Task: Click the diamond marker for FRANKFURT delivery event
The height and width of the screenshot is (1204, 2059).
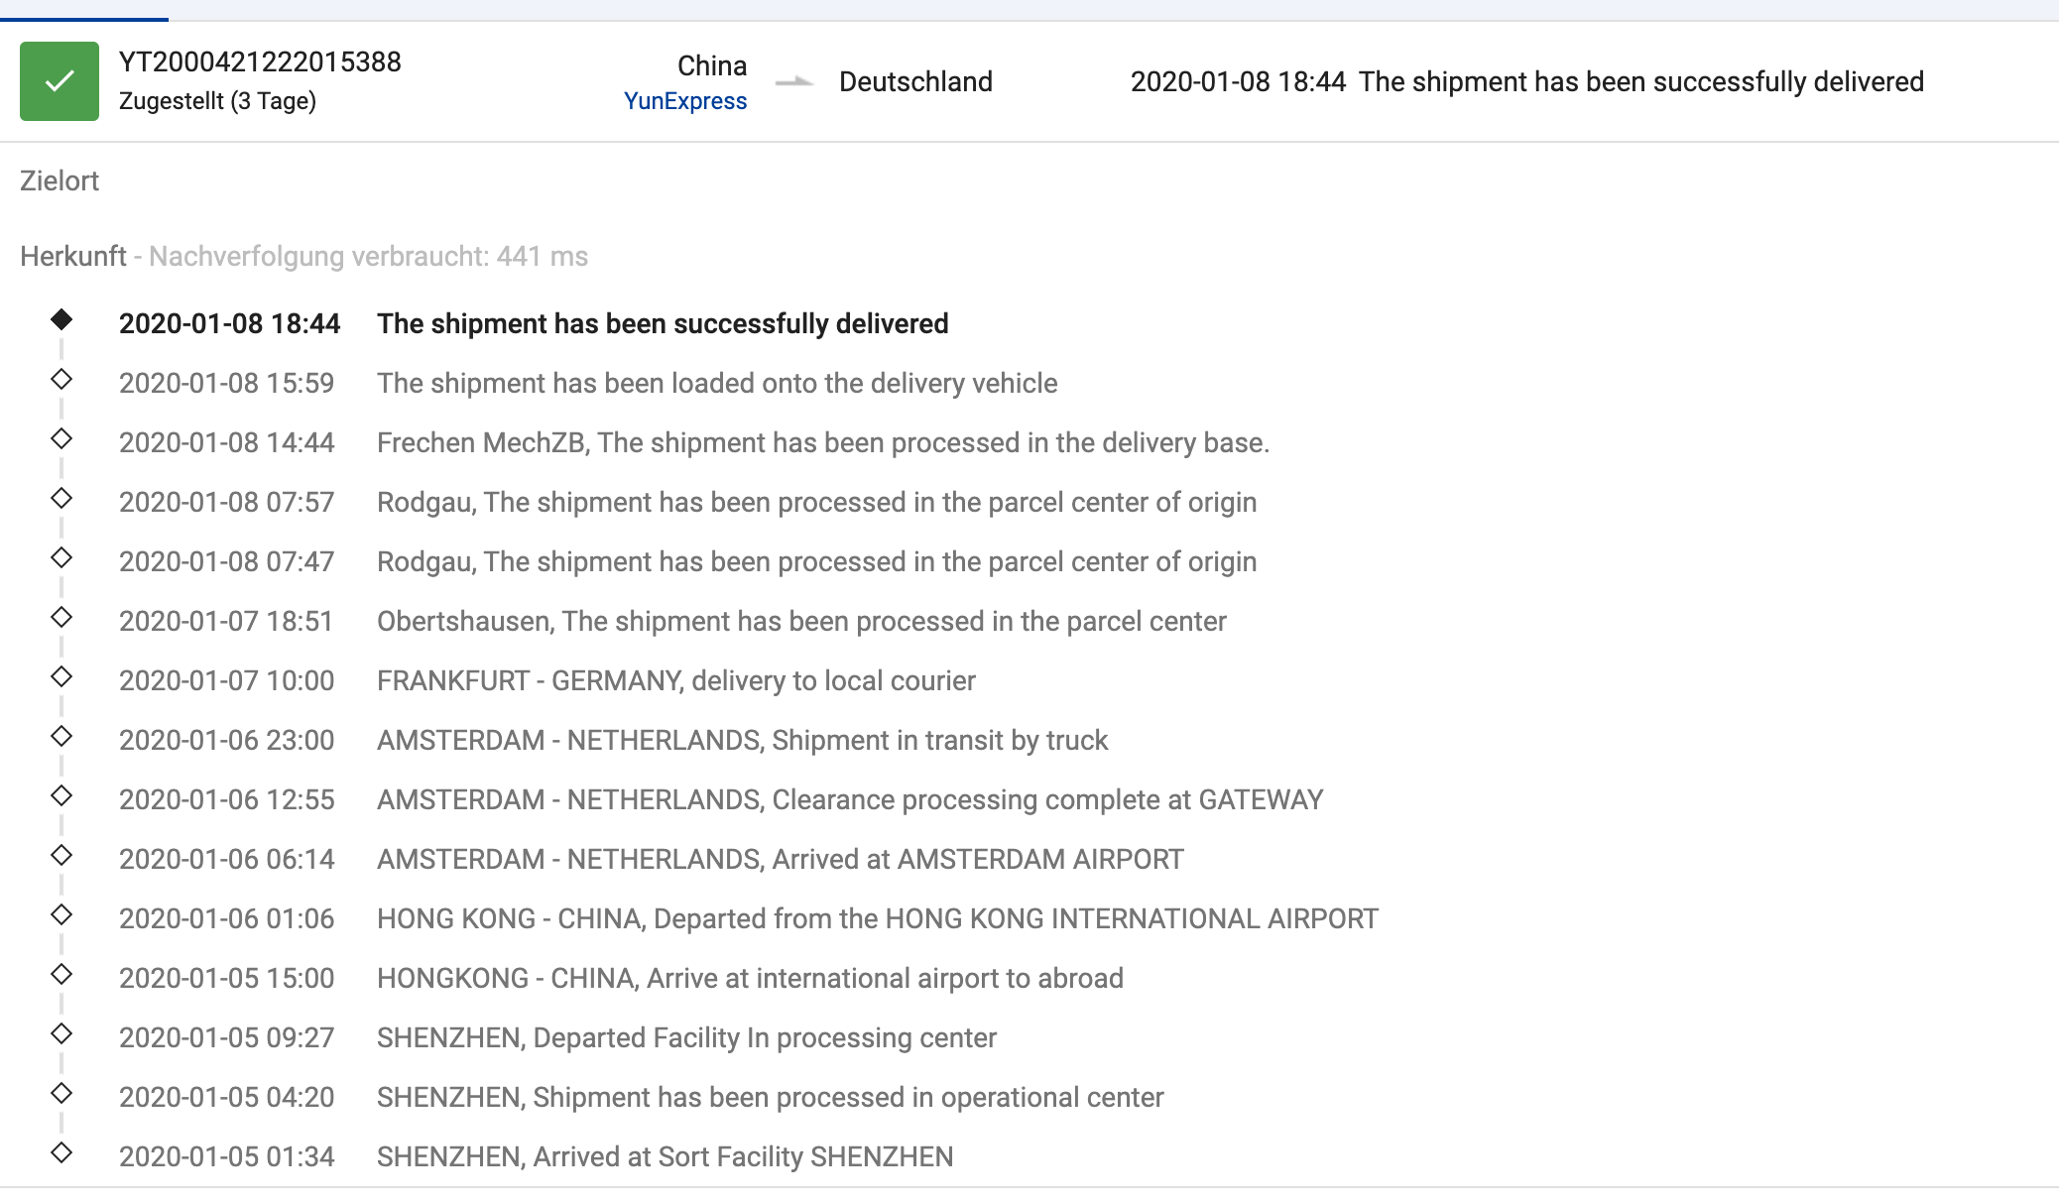Action: click(x=61, y=676)
